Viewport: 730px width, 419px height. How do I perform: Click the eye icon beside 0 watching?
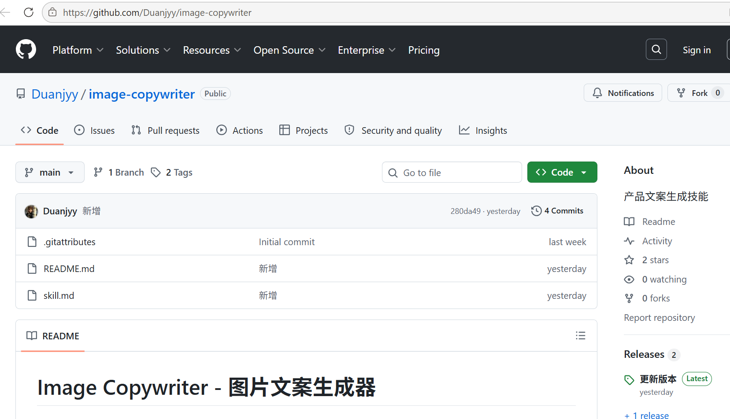click(x=629, y=279)
